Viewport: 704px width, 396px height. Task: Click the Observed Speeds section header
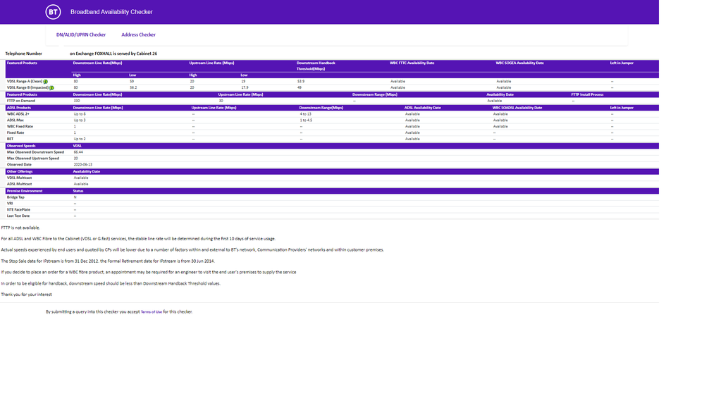click(x=21, y=146)
